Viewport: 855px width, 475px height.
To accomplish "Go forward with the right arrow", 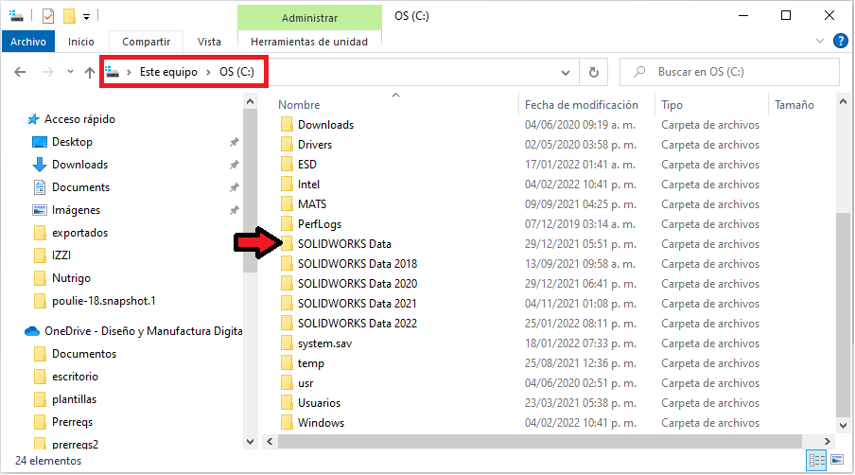I will (x=48, y=72).
